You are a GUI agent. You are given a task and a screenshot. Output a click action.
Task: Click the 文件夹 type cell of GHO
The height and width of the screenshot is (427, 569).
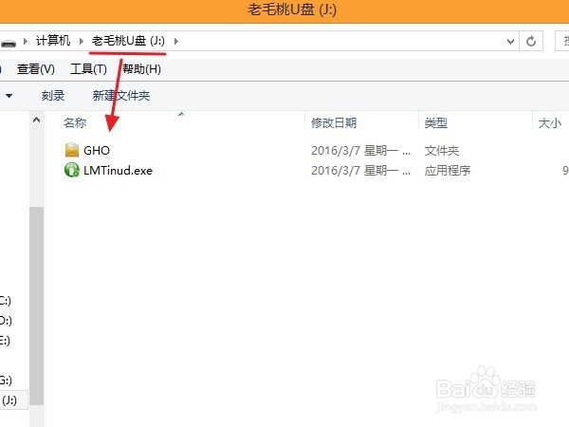point(442,150)
